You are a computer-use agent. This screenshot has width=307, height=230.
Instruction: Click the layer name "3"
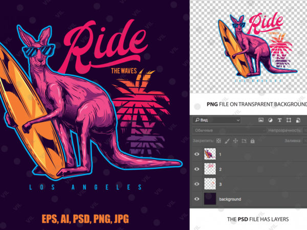click(220, 184)
